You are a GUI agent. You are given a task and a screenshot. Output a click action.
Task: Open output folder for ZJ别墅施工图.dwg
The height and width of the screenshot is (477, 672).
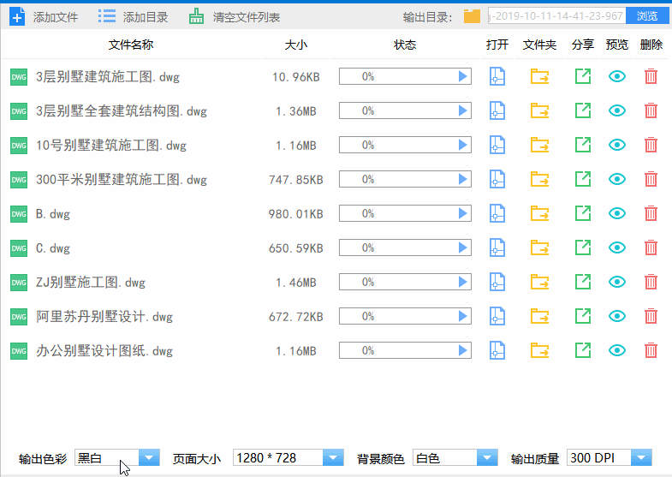(539, 283)
